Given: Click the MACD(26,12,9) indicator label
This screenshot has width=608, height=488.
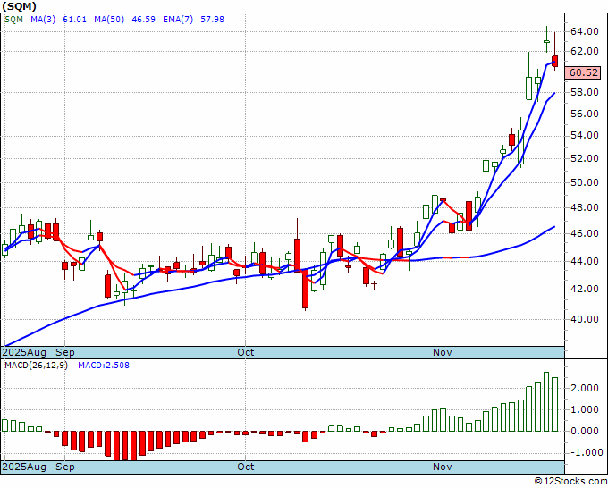Looking at the screenshot, I should coord(36,366).
